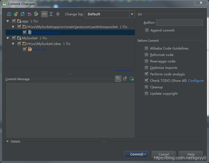Tick the Rearrange code checkbox

146,61
